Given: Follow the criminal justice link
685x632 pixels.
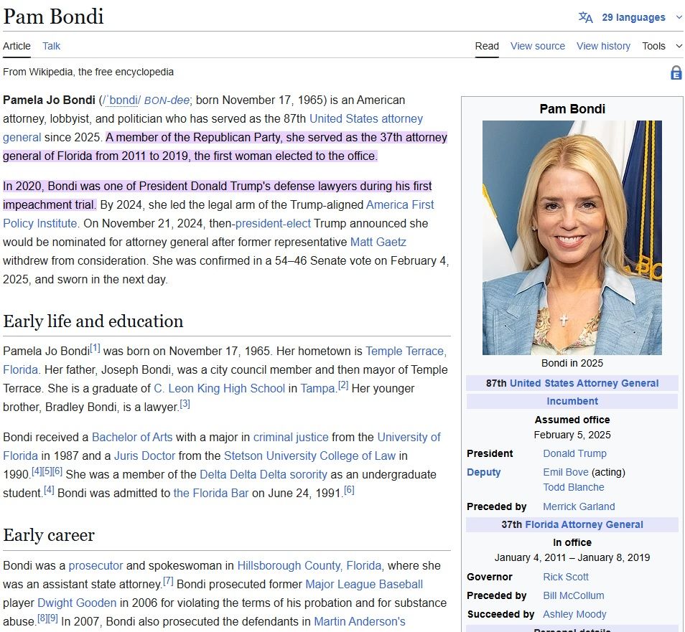Looking at the screenshot, I should (291, 438).
